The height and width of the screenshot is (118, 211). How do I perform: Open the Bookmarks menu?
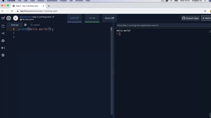(x=52, y=1)
